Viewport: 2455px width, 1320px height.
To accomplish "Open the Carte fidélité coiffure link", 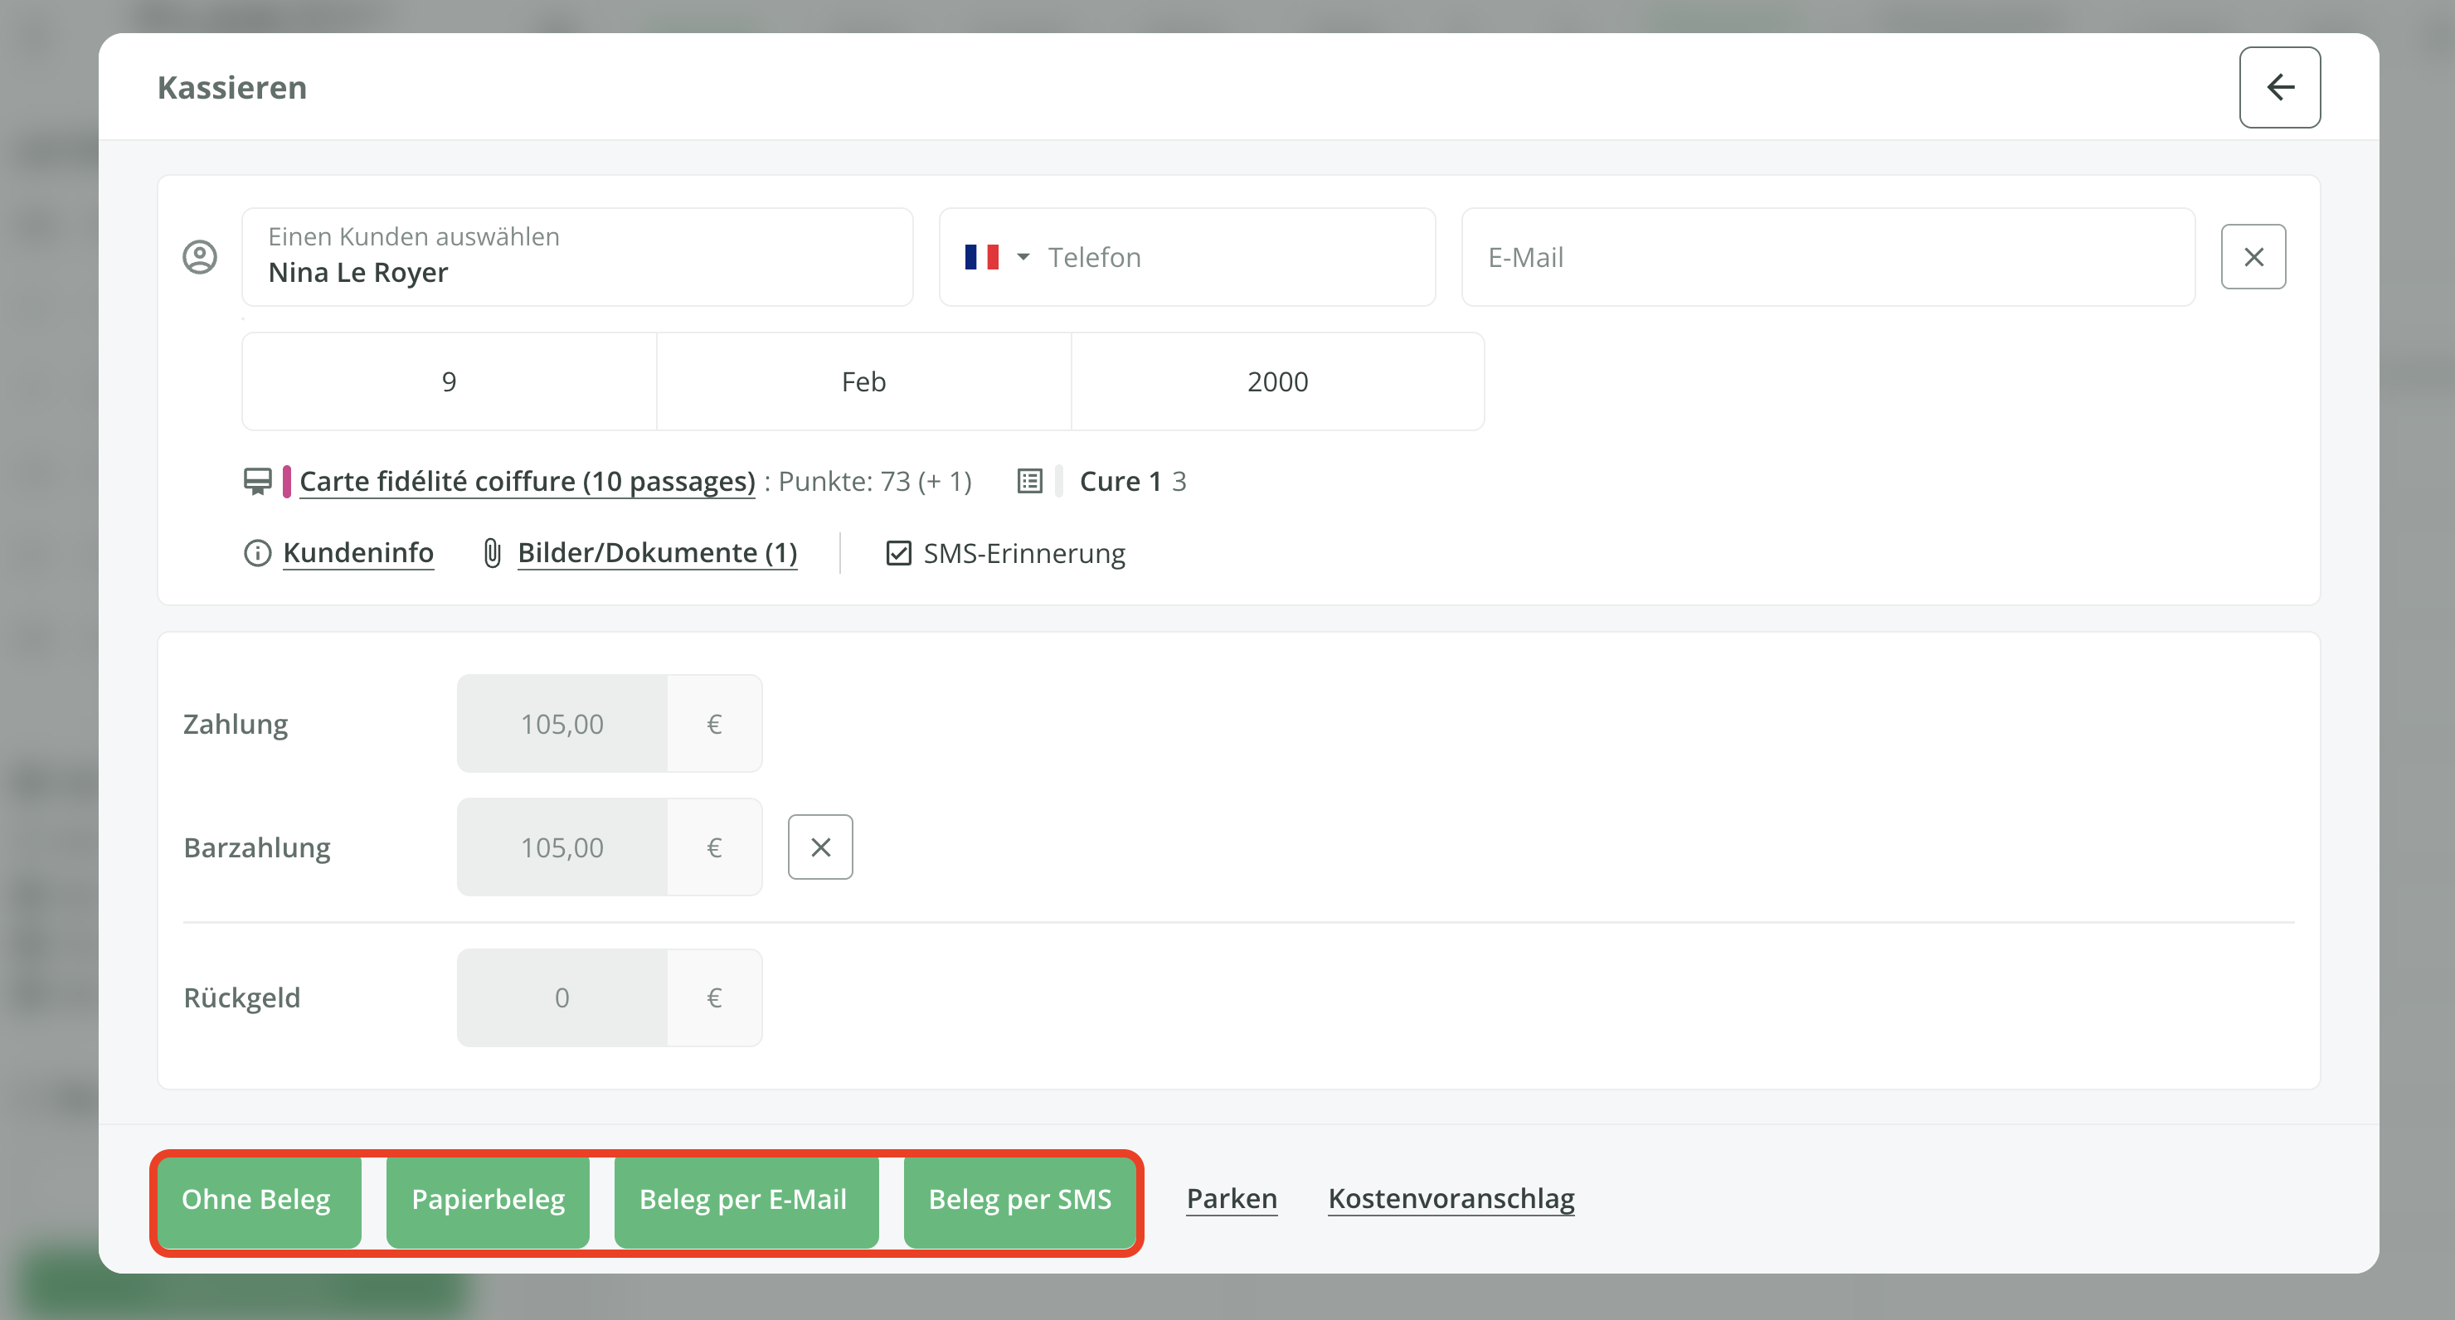I will click(x=527, y=481).
